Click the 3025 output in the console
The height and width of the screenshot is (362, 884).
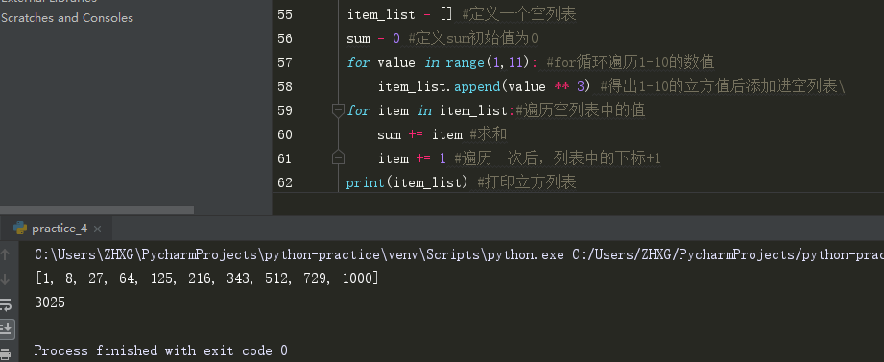(x=50, y=302)
